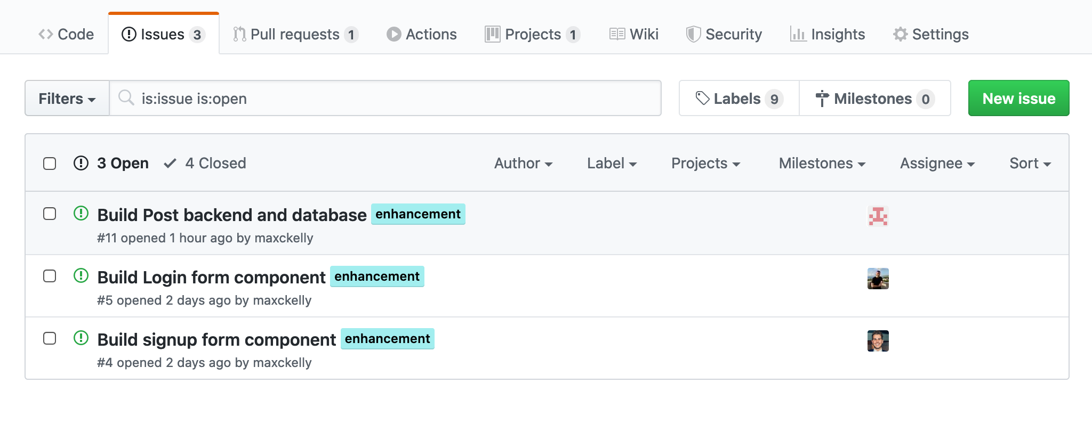This screenshot has height=424, width=1092.
Task: Open the Filters dropdown
Action: point(67,99)
